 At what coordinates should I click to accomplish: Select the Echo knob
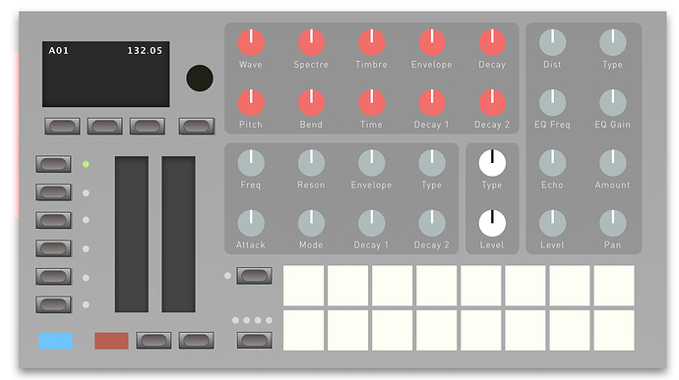coord(552,163)
